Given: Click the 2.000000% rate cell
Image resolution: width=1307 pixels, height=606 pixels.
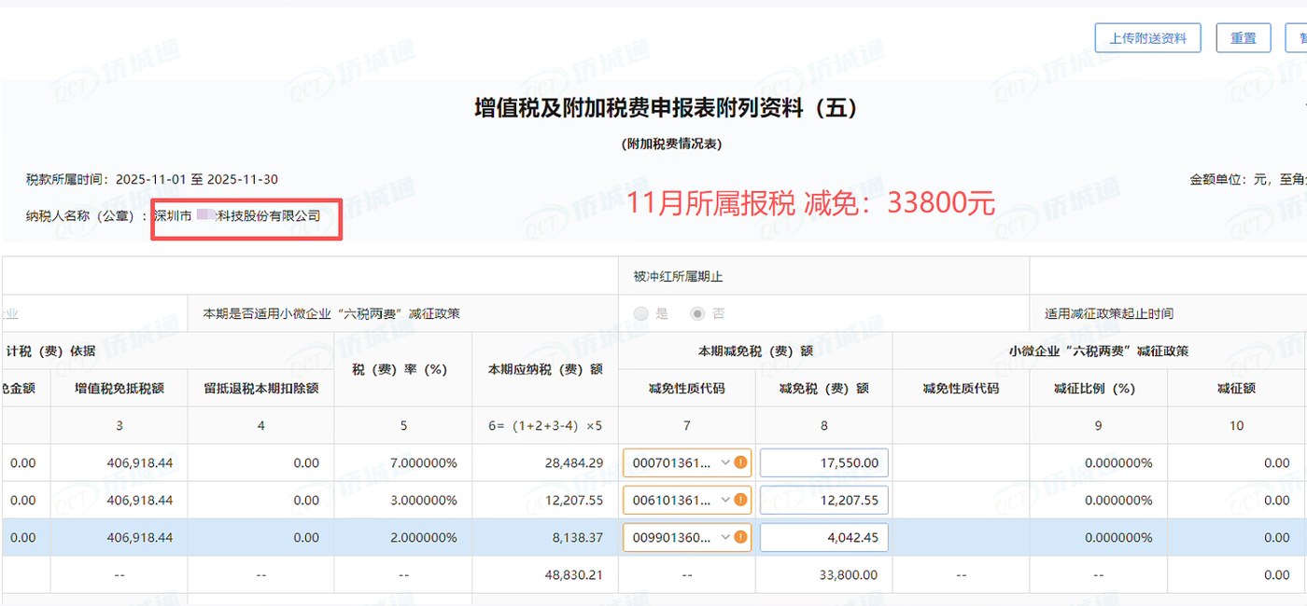Looking at the screenshot, I should click(403, 537).
